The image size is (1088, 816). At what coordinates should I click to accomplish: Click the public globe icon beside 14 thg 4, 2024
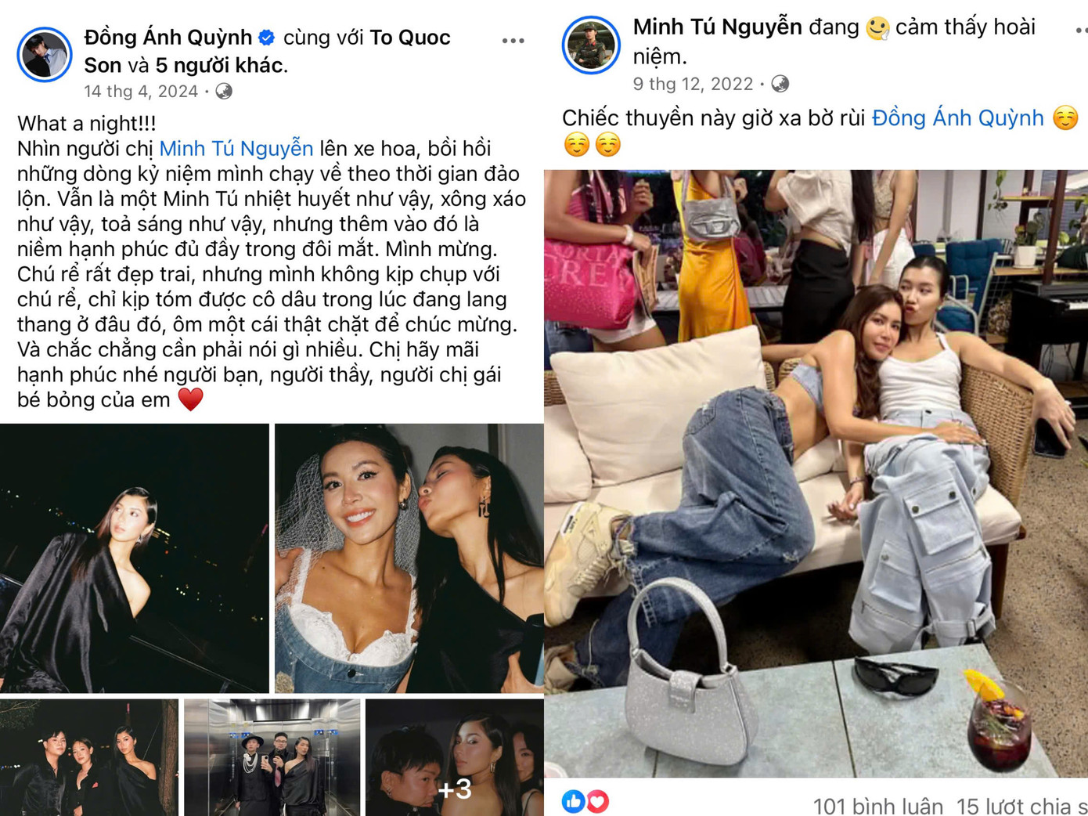coord(224,92)
